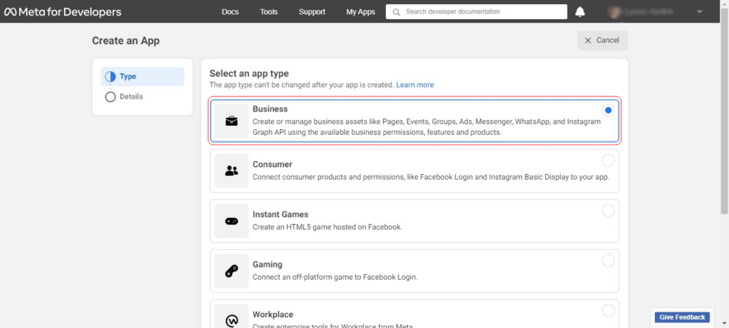Click the 'Create an App' title
The image size is (729, 328).
125,41
